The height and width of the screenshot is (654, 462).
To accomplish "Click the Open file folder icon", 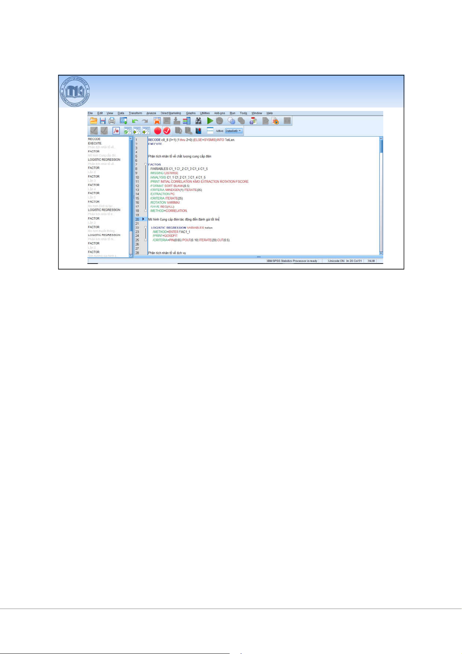I will (x=93, y=121).
